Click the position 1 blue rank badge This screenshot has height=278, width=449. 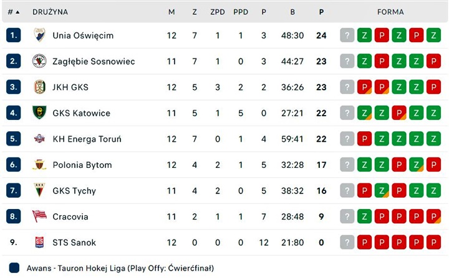click(13, 35)
